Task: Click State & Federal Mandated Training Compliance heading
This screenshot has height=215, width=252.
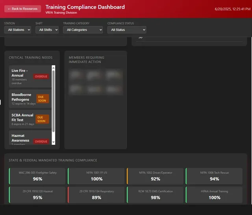Action: [53, 160]
